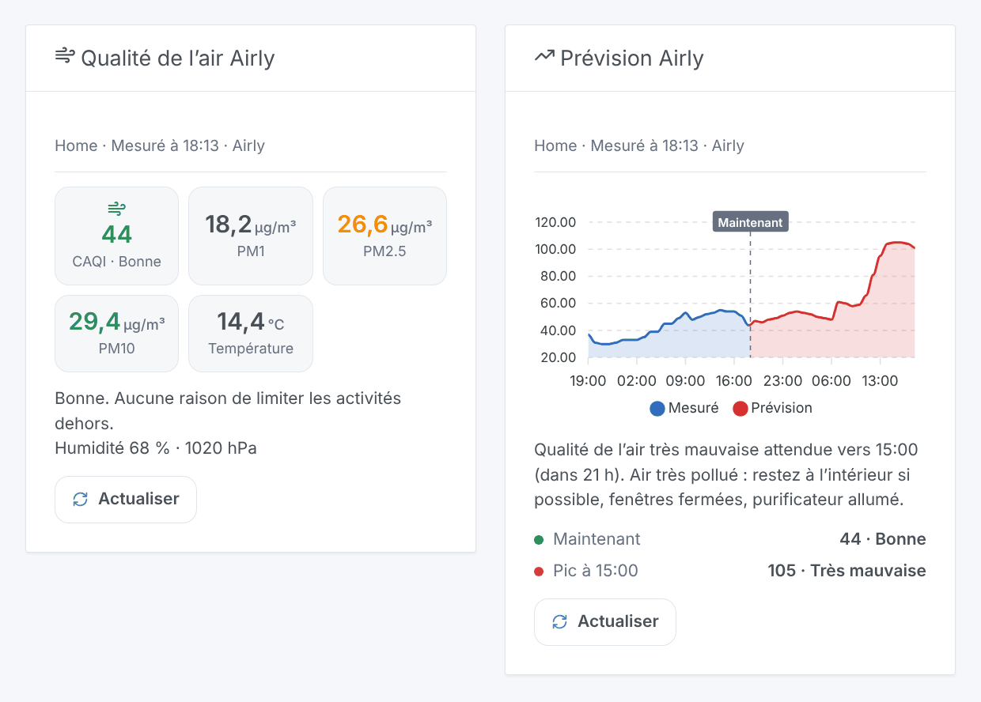The width and height of the screenshot is (981, 702).
Task: Click green dot next to Maintenant row
Action: pyautogui.click(x=539, y=540)
